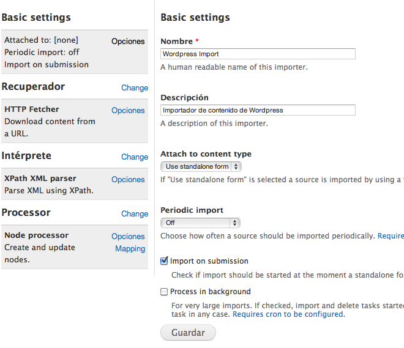This screenshot has height=348, width=404.
Task: Click Opciones in the Basic settings box
Action: coord(128,42)
